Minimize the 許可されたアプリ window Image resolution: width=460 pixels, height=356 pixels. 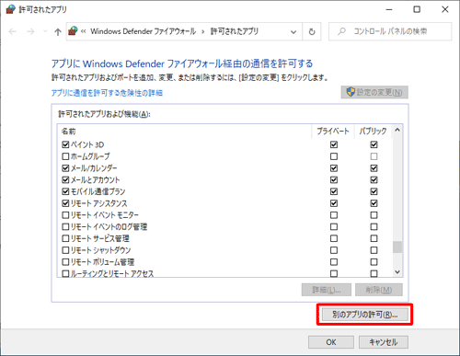pyautogui.click(x=389, y=9)
